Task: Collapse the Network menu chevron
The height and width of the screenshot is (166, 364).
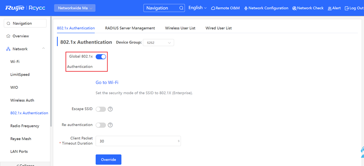Action: point(43,48)
